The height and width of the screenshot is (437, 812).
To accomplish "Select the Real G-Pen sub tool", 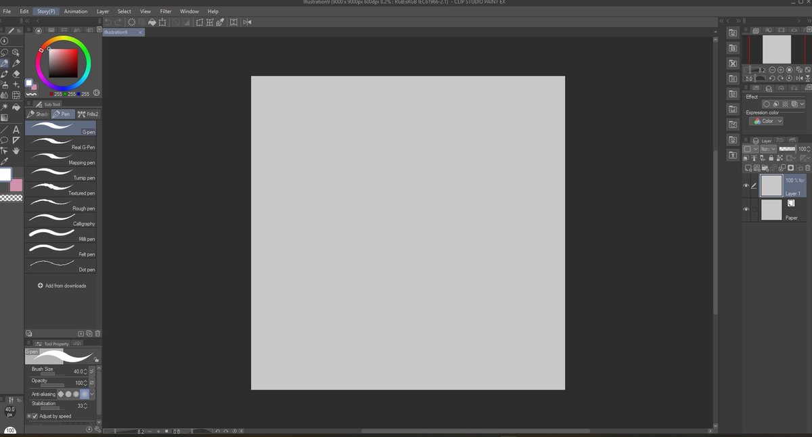I will [x=61, y=142].
